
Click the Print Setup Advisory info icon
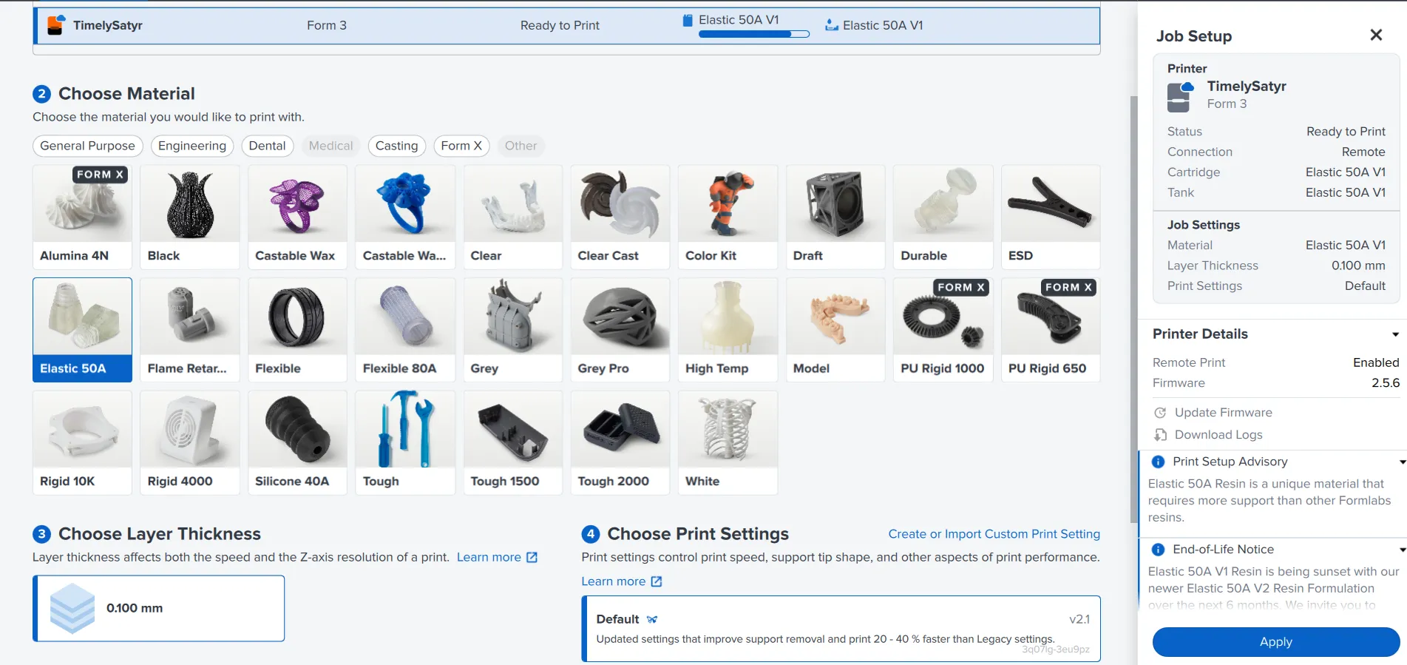point(1158,462)
